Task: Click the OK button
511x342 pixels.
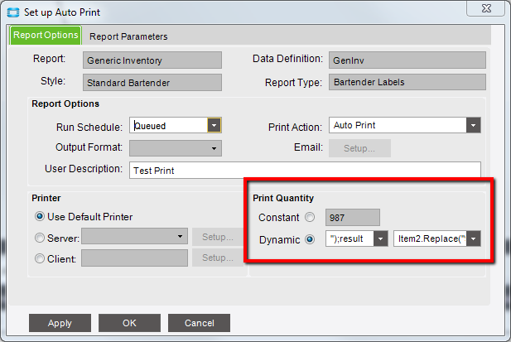Action: [x=129, y=323]
